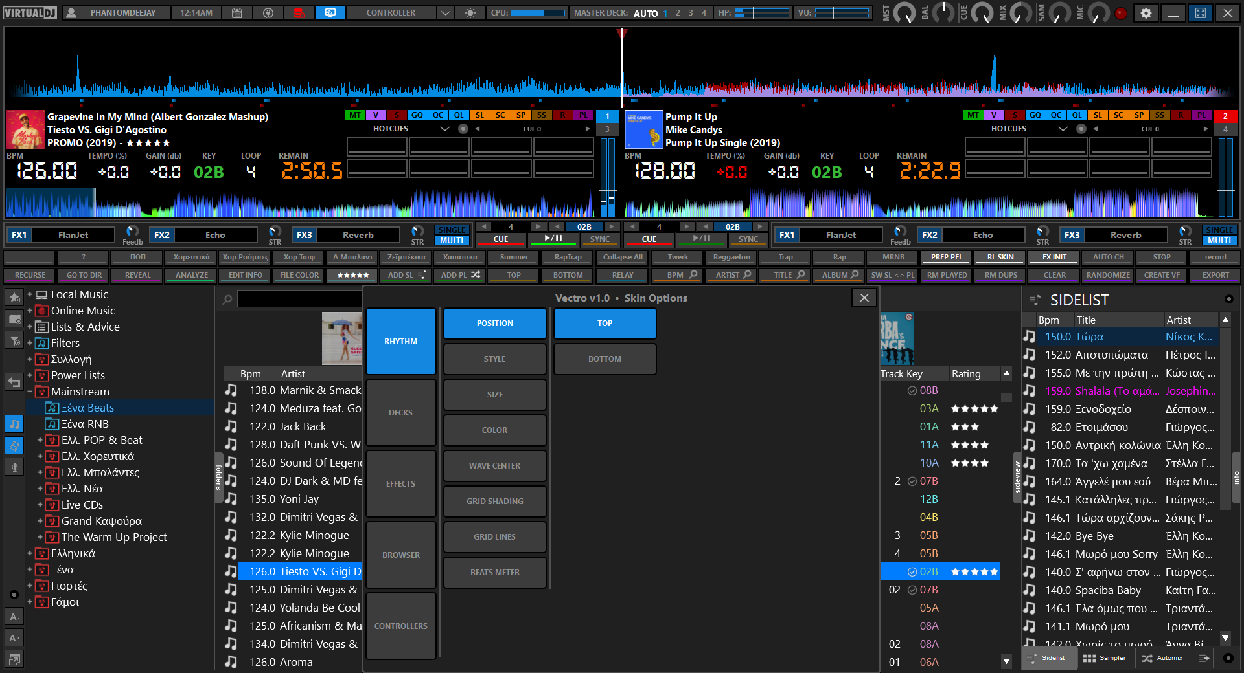Click the ALBUM search button
Image resolution: width=1244 pixels, height=673 pixels.
pos(839,275)
